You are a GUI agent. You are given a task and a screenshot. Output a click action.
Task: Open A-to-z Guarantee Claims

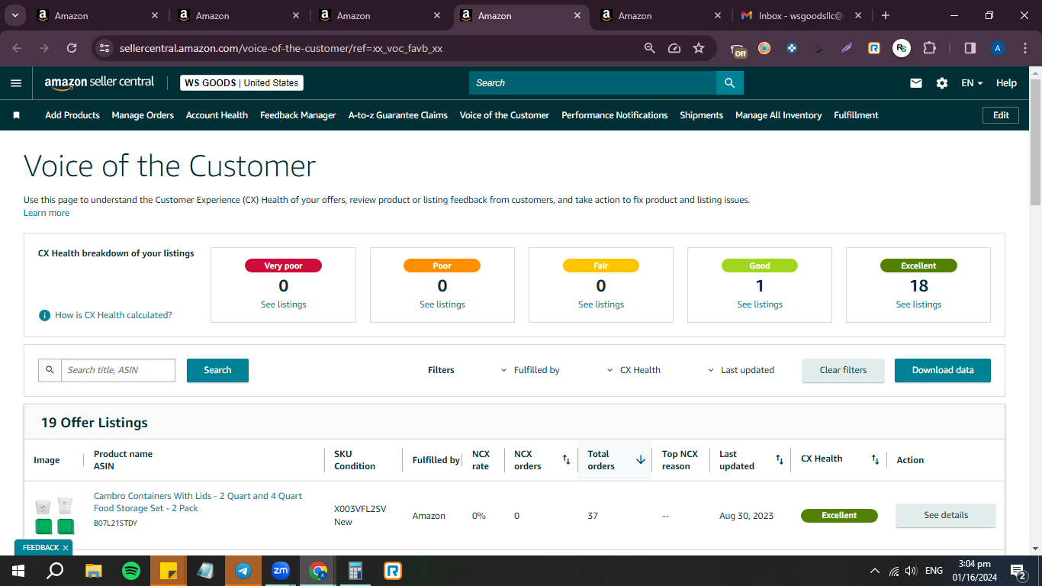pyautogui.click(x=398, y=115)
